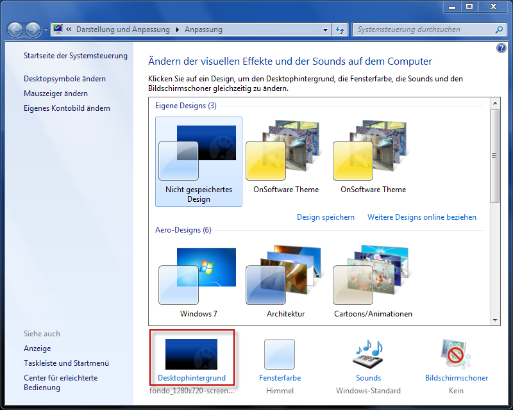Open the Sounds settings icon
Image resolution: width=513 pixels, height=410 pixels.
(x=368, y=354)
